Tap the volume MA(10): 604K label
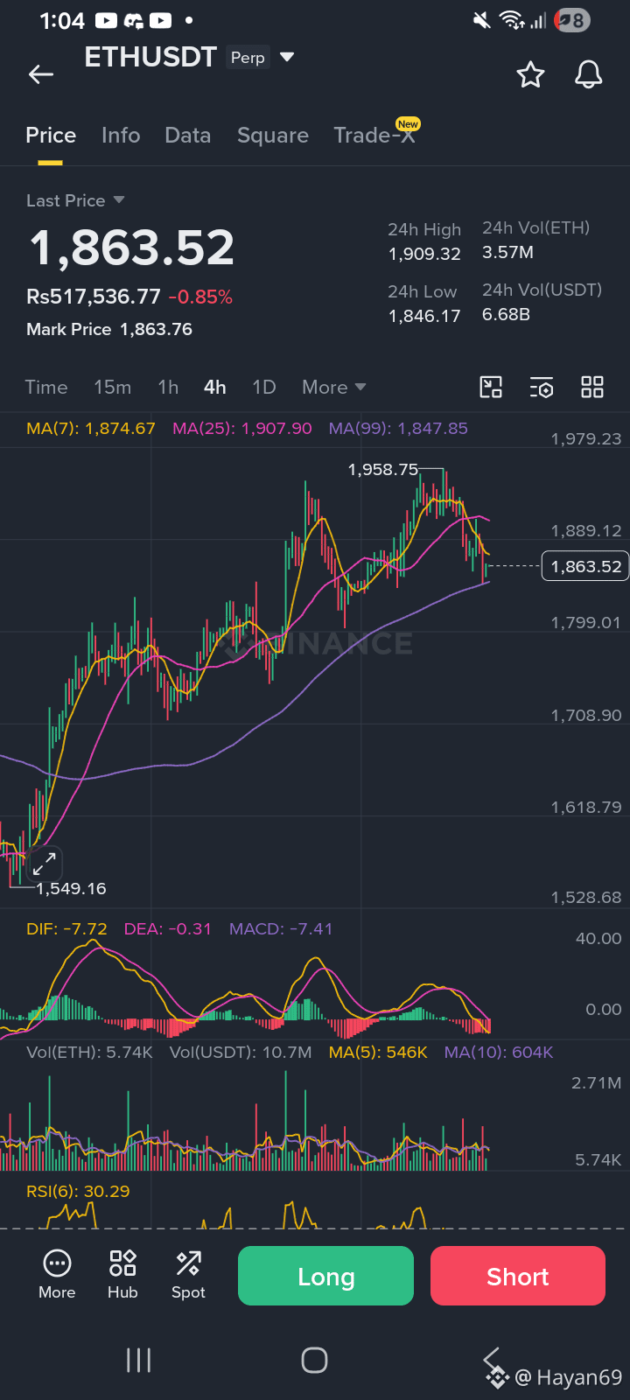Image resolution: width=630 pixels, height=1400 pixels. click(499, 1053)
